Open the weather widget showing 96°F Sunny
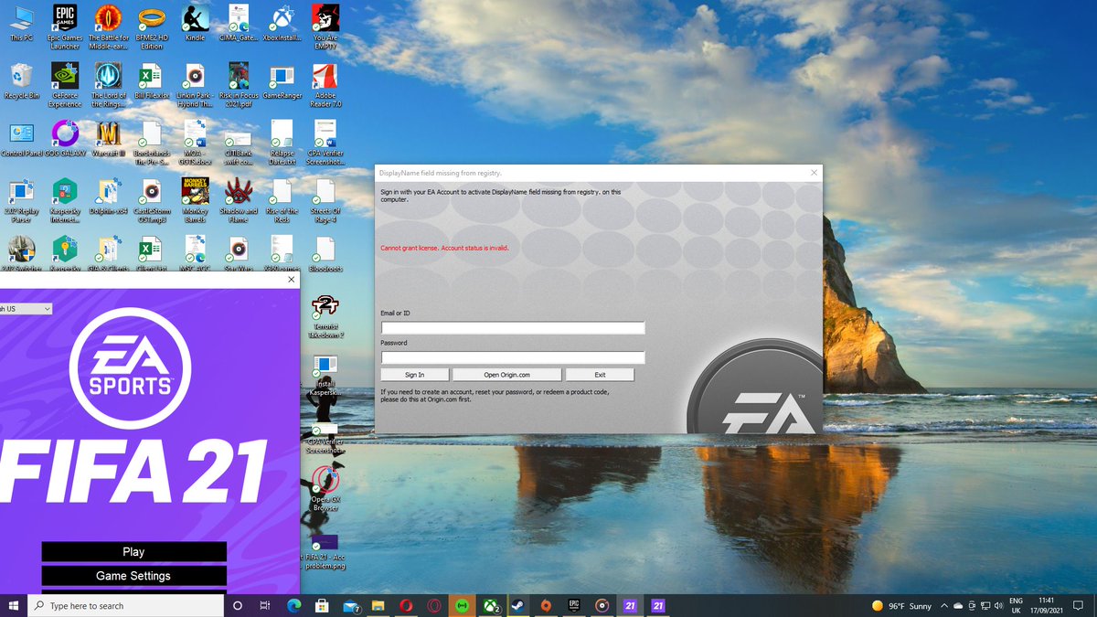1097x617 pixels. coord(901,606)
